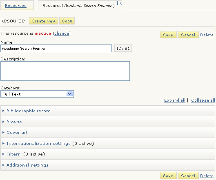The image size is (216, 180).
Task: Click the change link next to inactive status
Action: point(62,33)
